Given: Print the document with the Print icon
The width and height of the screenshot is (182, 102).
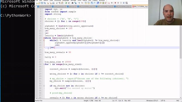Looking at the screenshot, I should (x=53, y=3).
